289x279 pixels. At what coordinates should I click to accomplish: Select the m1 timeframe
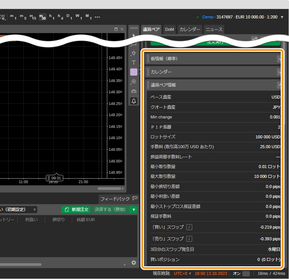[x=13, y=17]
